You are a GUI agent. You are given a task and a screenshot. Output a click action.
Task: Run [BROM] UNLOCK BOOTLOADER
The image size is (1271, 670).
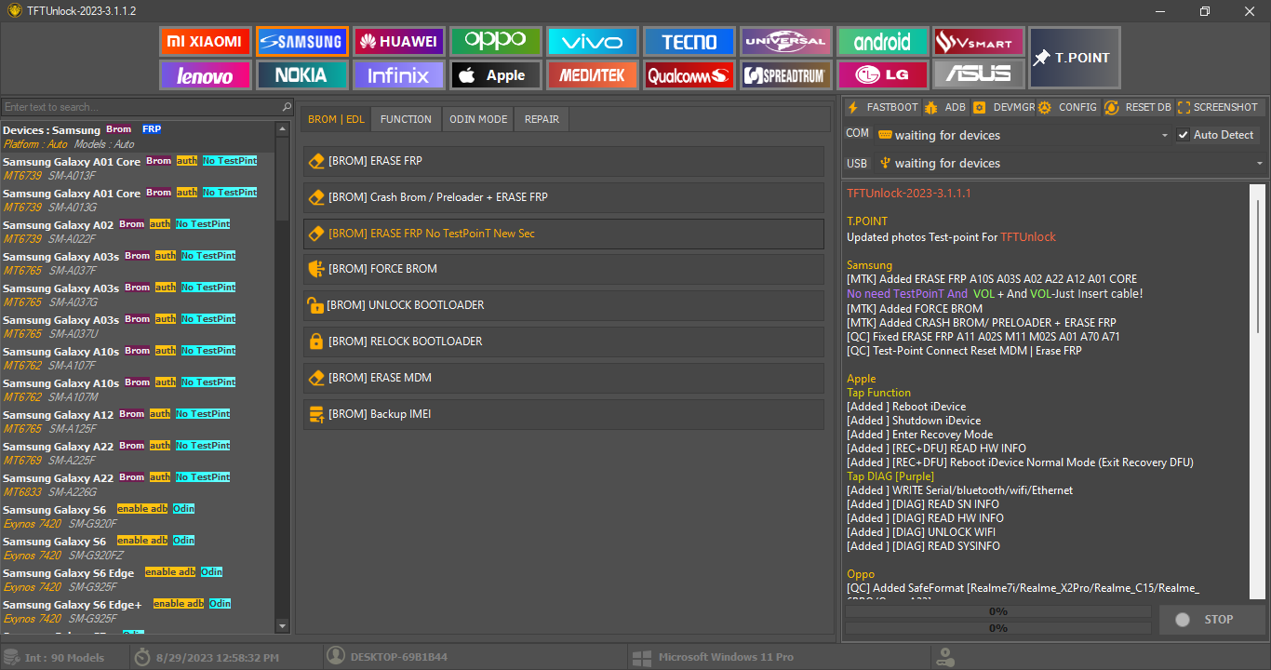click(x=564, y=305)
